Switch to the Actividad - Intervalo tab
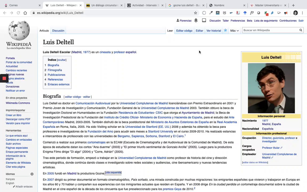Viewport: 307px width, 192px height. click(146, 5)
